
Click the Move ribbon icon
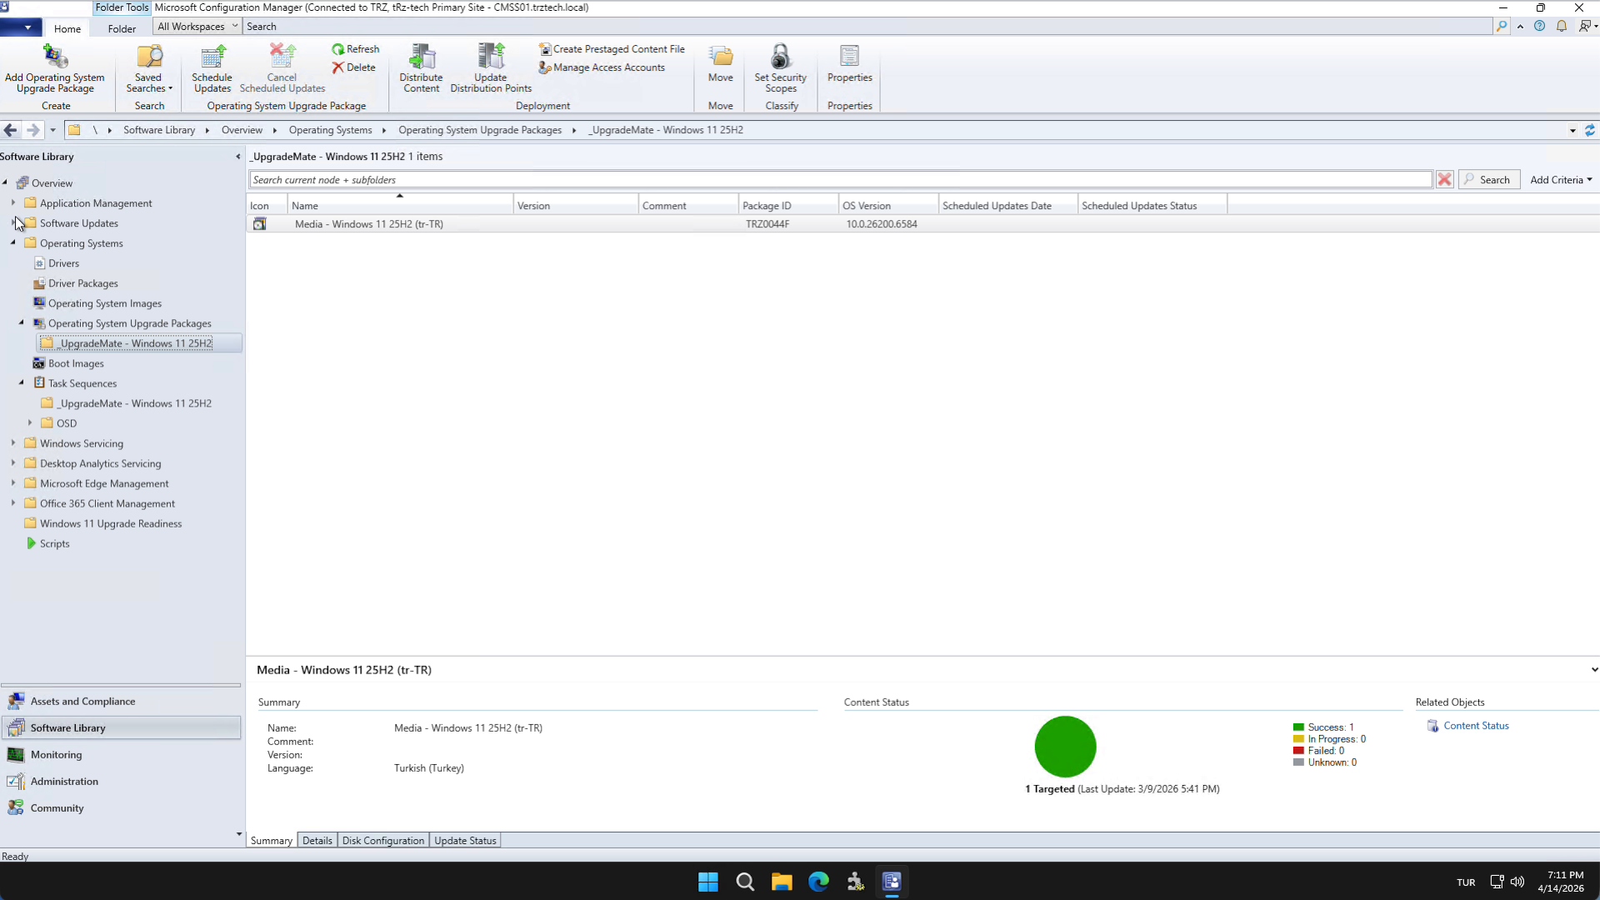[x=721, y=63]
